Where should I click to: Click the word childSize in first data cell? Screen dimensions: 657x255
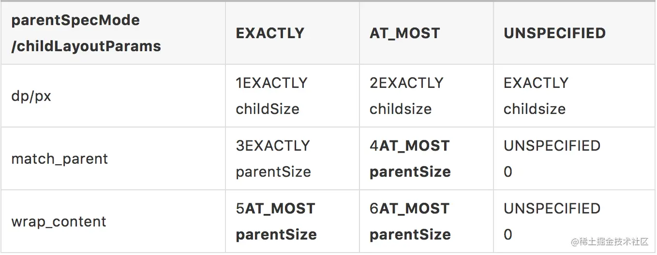coord(268,109)
